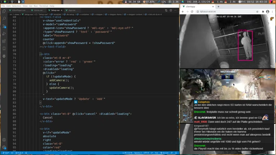Screen dimensions: 276x155
Task: Close the clientapp browser tab
Action: click(x=213, y=6)
